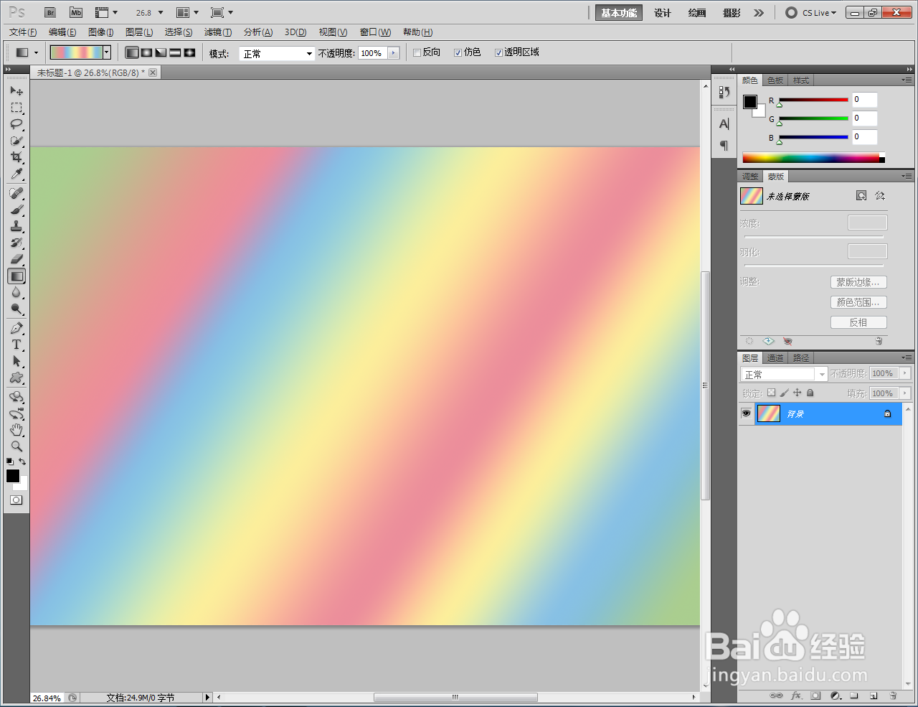Select the Horizontal Type tool
The width and height of the screenshot is (918, 707).
point(16,345)
